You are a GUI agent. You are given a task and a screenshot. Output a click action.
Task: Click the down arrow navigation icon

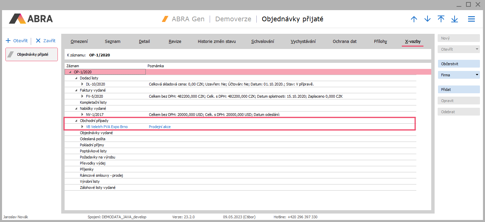(x=428, y=19)
